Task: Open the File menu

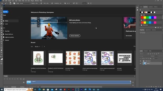Action: point(3,1)
